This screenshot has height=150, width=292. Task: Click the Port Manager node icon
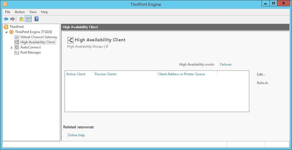pos(17,53)
